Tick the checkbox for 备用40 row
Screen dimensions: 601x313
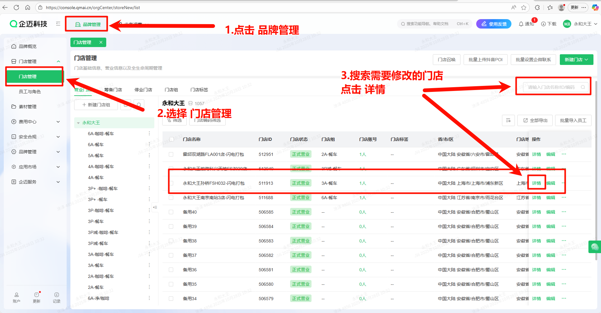tap(171, 212)
